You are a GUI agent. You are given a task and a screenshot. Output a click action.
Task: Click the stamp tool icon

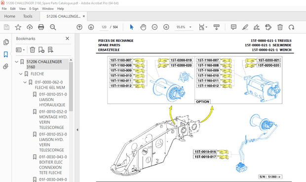[x=268, y=27]
